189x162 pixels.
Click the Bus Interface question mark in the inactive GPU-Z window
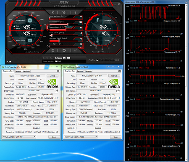coord(58,98)
